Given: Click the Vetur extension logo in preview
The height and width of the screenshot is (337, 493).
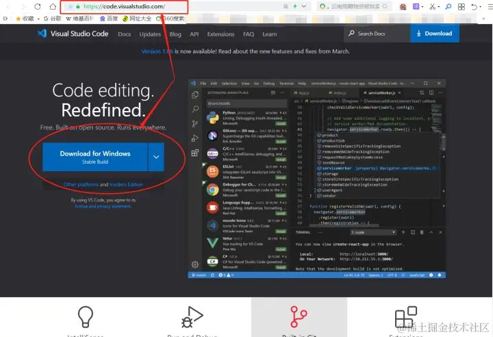Looking at the screenshot, I should (212, 243).
